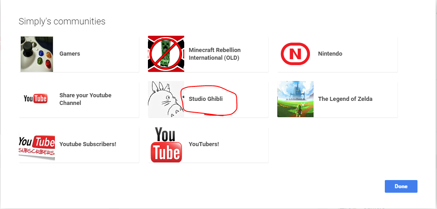Viewport: 437px width, 209px height.
Task: Click the YouTube logo beside Share your Youtube Channel
Action: [x=36, y=99]
